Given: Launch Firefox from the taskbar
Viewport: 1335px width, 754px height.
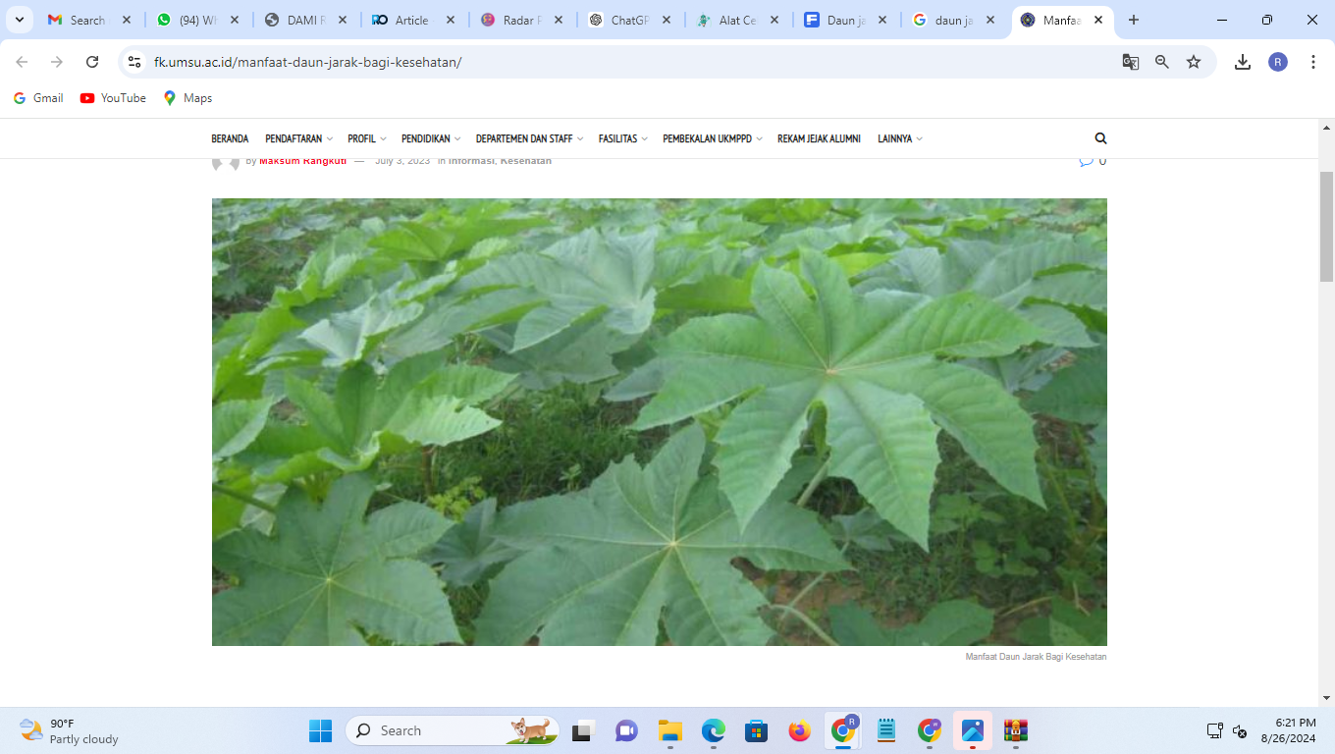Looking at the screenshot, I should click(800, 730).
